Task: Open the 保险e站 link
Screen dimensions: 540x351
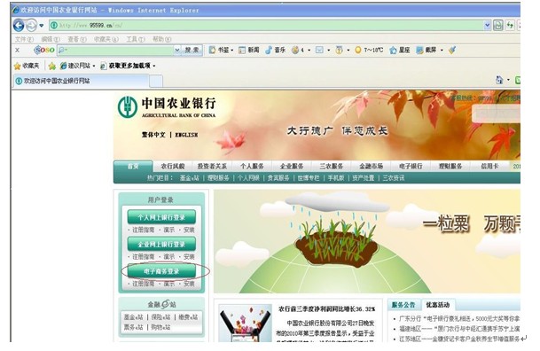Action: (x=160, y=317)
